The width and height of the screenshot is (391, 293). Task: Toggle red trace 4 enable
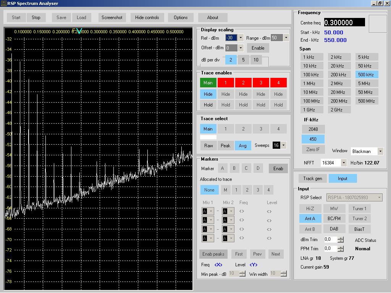[278, 83]
